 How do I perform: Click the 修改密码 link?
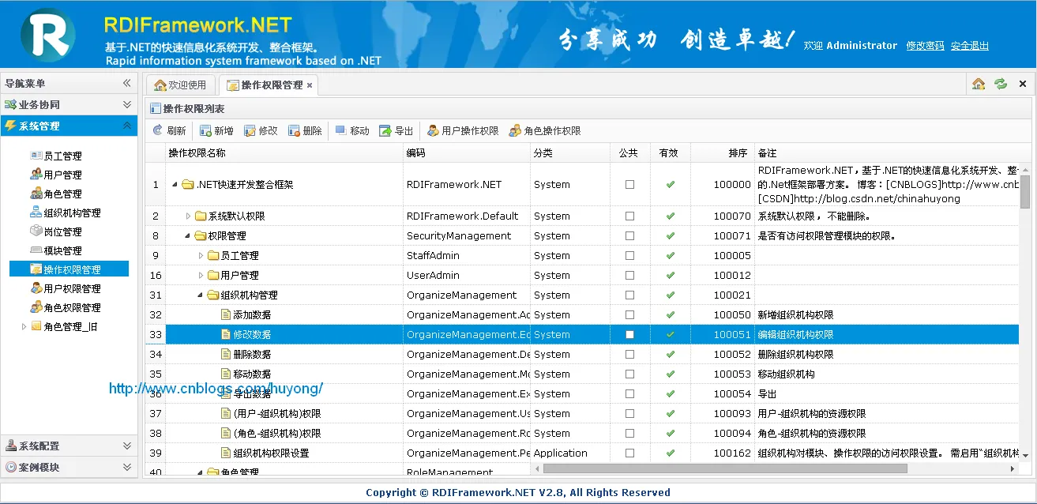point(925,46)
